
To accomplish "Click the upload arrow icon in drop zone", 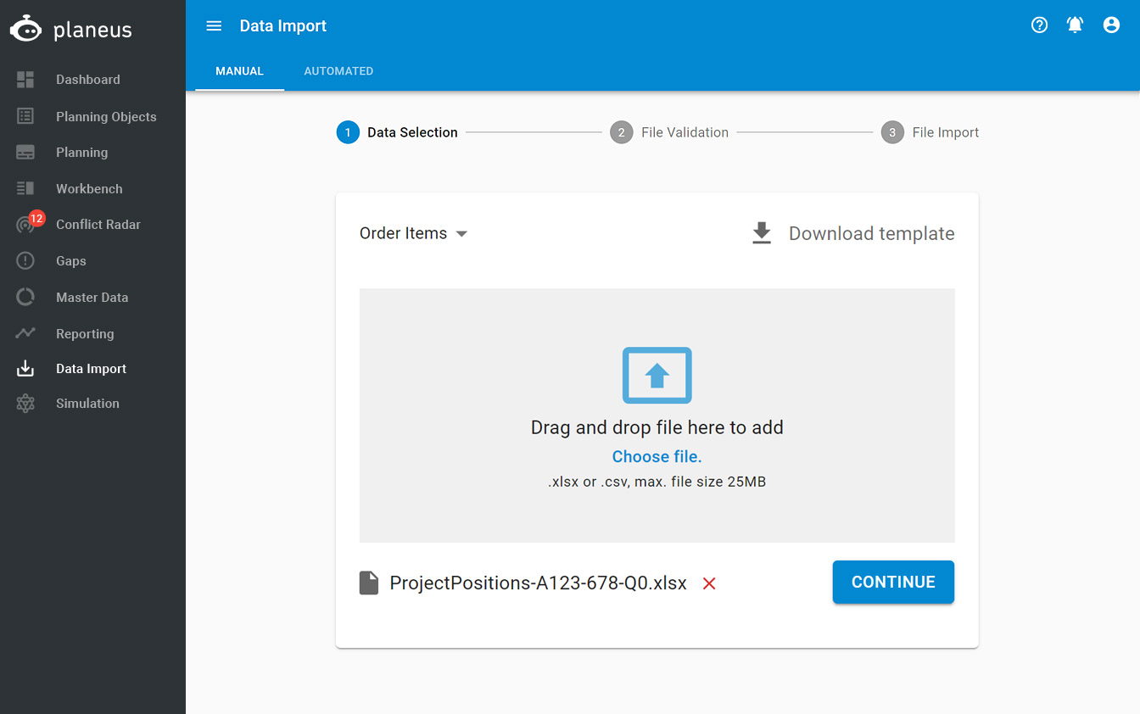I will point(657,375).
